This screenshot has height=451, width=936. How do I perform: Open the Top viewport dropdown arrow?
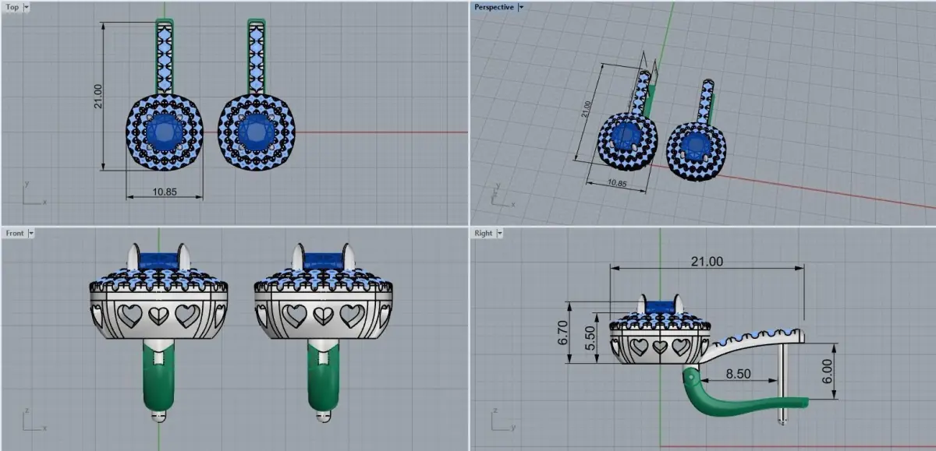(27, 7)
